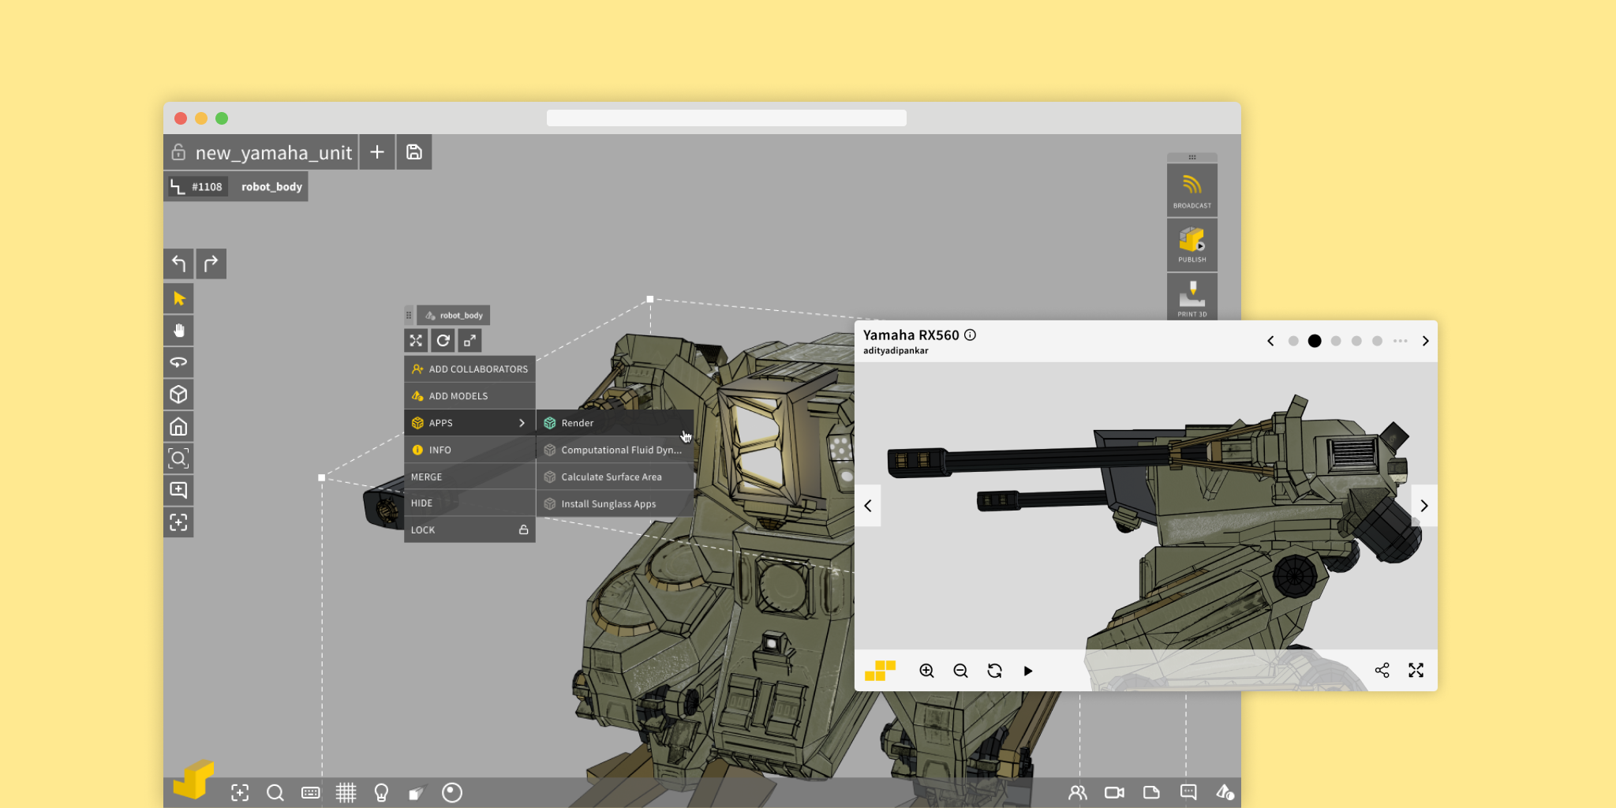1616x808 pixels.
Task: Click the lock icon beside new_yamaha_unit
Action: pyautogui.click(x=178, y=151)
